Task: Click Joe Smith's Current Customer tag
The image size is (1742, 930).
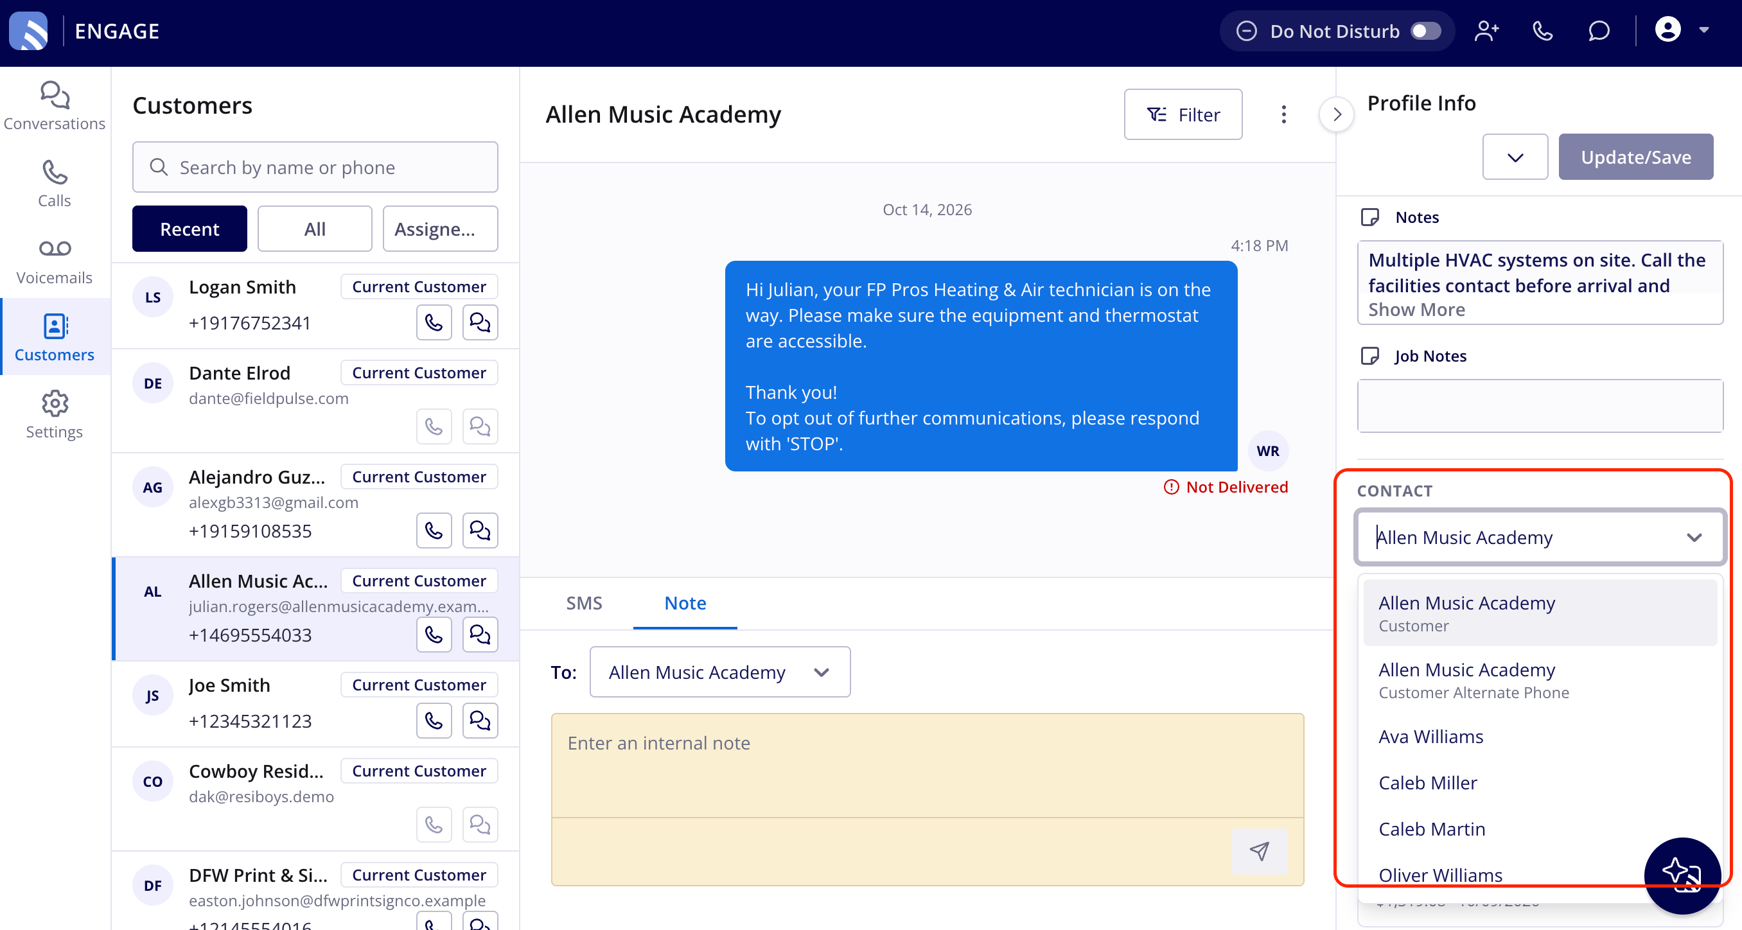Action: click(419, 685)
